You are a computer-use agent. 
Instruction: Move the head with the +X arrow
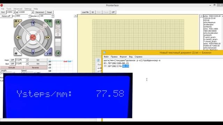[x=47, y=37]
